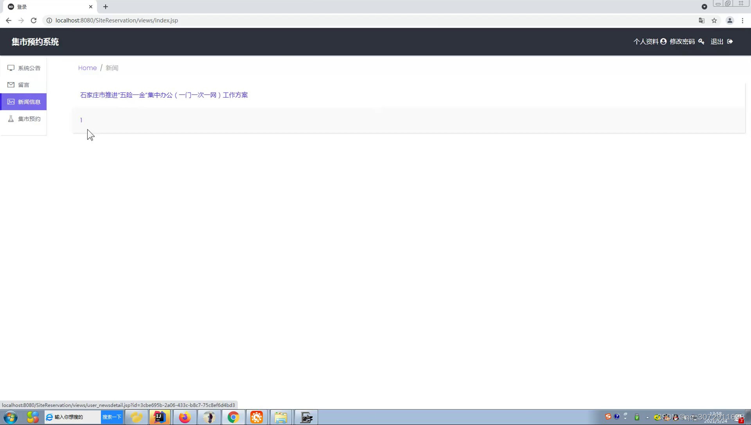Go back with the browser back arrow
The width and height of the screenshot is (751, 425).
[x=9, y=20]
